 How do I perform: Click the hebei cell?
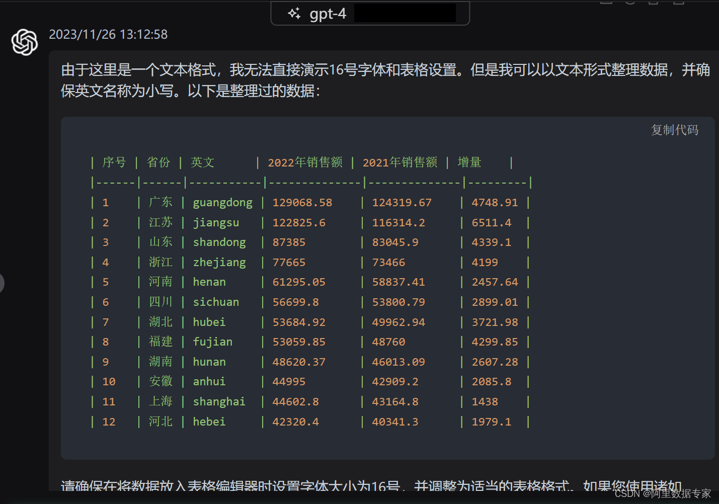pos(209,422)
